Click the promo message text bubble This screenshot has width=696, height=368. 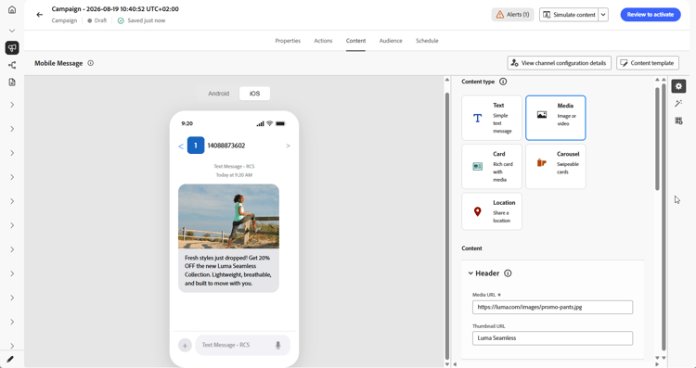click(228, 271)
